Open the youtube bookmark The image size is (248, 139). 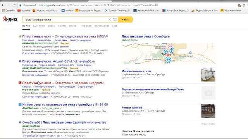pos(24,10)
